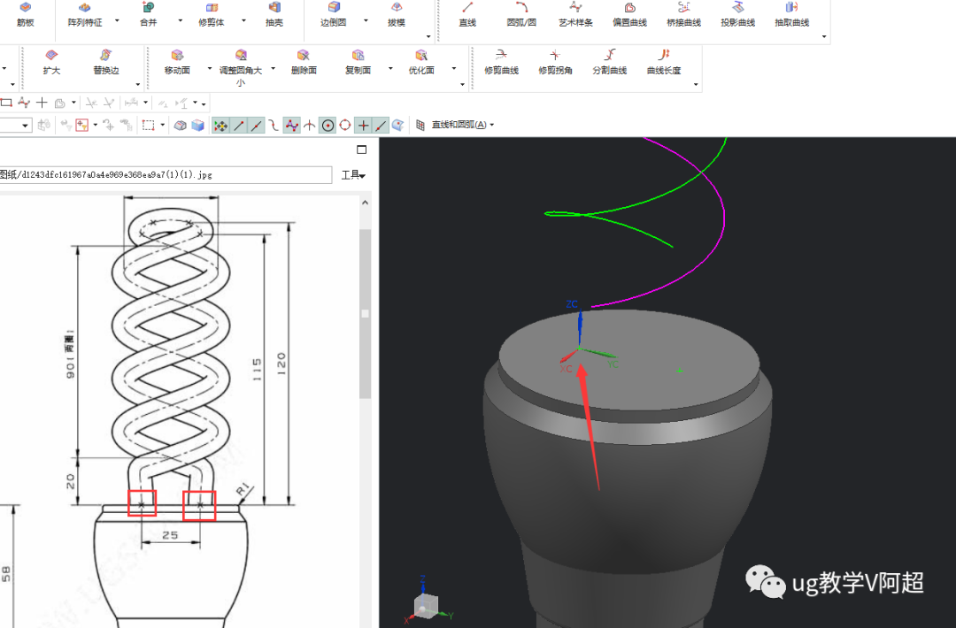Choose the 修剪拐角 trim corner tool
This screenshot has height=628, width=956.
[555, 63]
